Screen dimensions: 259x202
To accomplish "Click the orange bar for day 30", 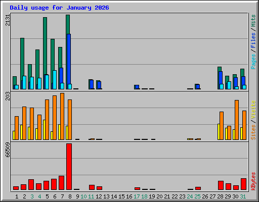I will pos(237,120).
